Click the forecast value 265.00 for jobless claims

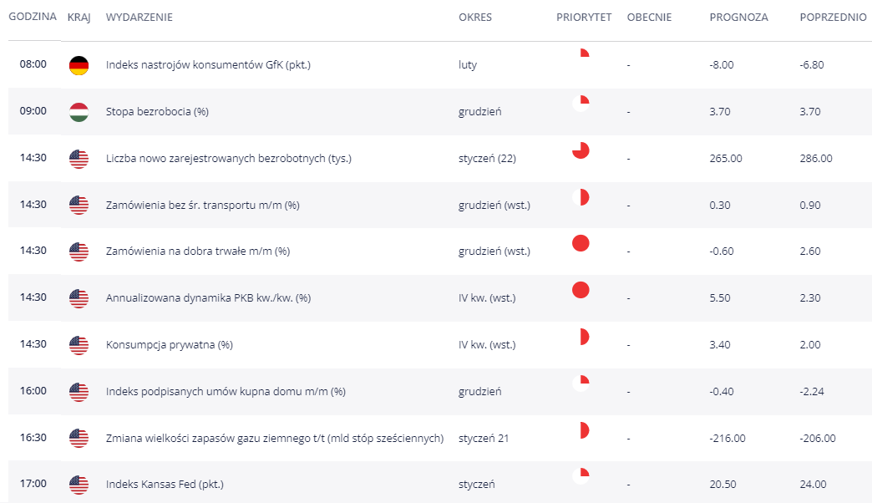pyautogui.click(x=725, y=159)
